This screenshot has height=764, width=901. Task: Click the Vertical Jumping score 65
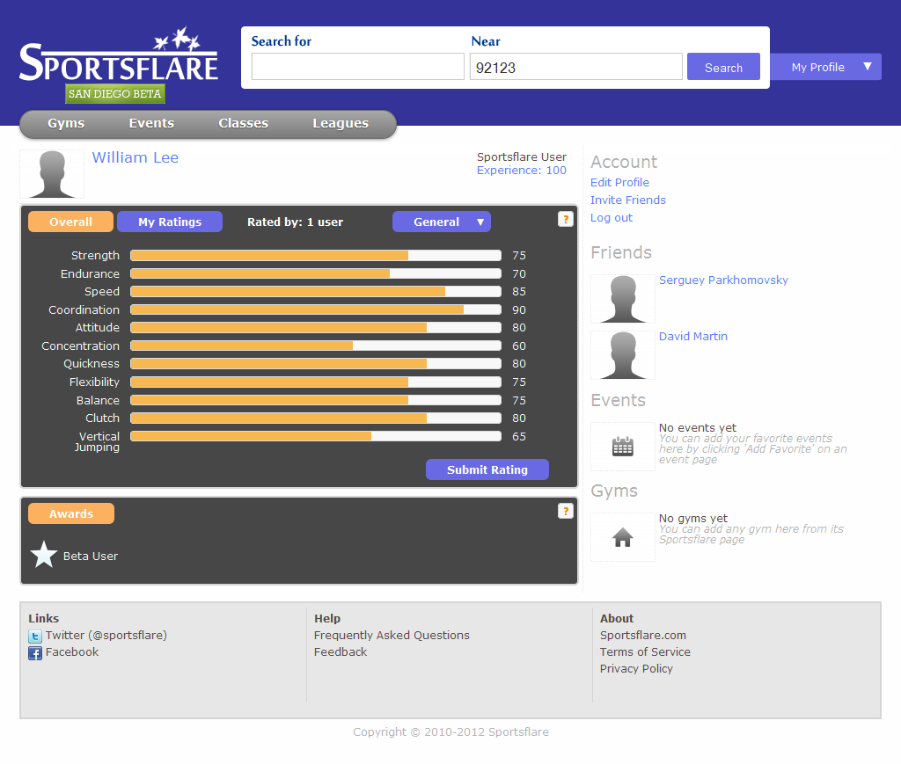coord(519,437)
